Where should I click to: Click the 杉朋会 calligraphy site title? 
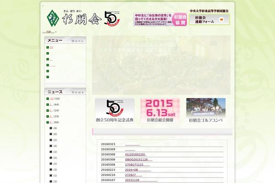coord(82,19)
